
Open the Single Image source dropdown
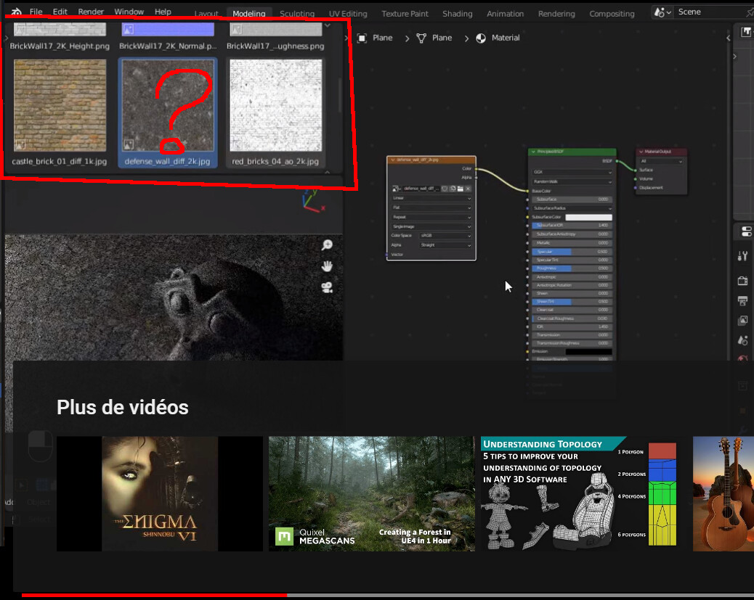pos(431,226)
